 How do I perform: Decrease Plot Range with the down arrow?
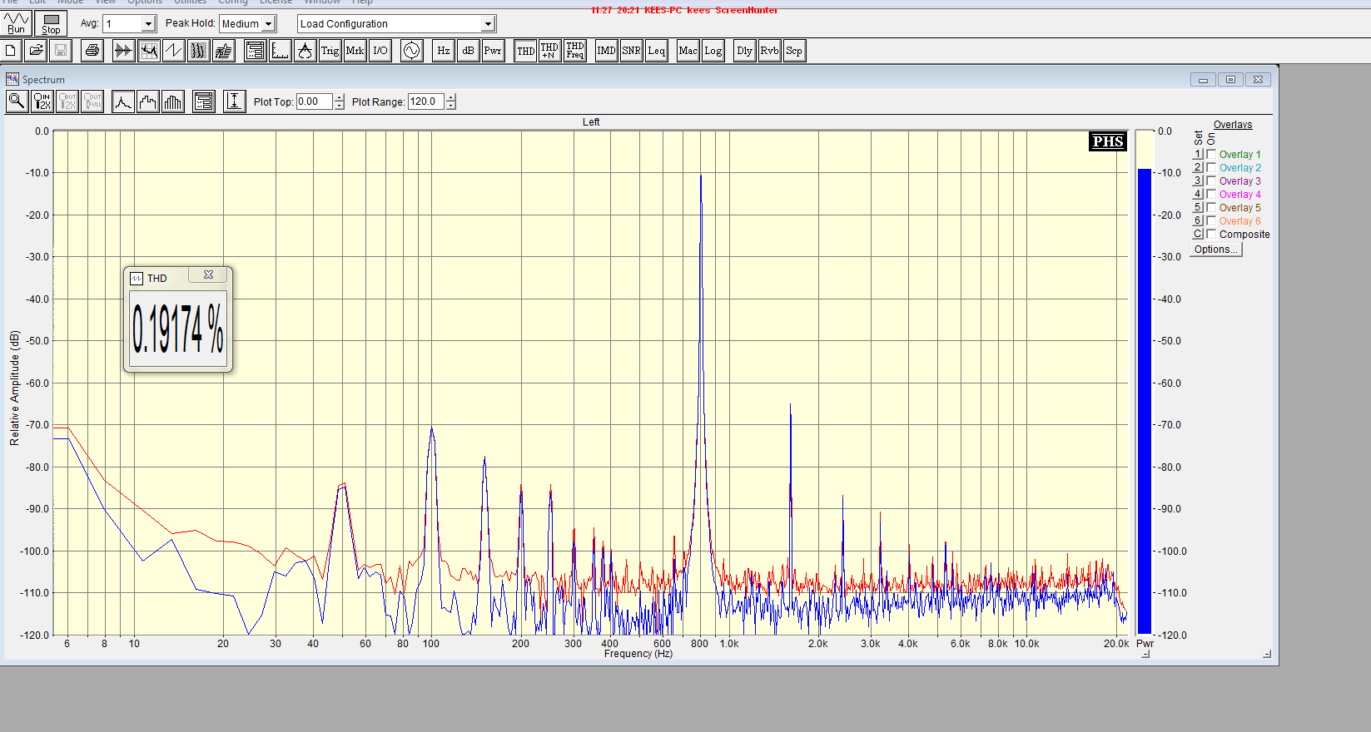(450, 106)
